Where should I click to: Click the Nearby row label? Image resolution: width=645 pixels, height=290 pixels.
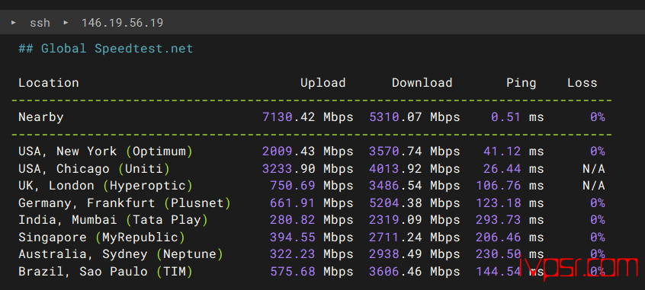pyautogui.click(x=41, y=117)
